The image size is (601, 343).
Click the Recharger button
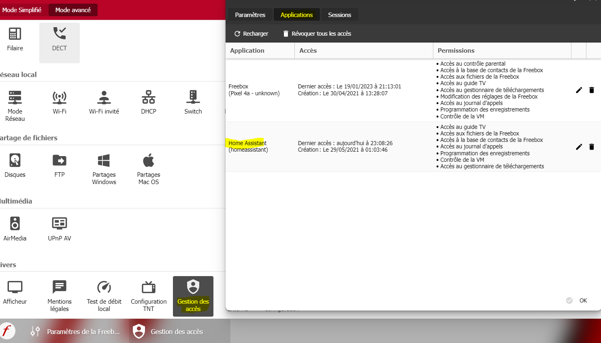[x=251, y=34]
